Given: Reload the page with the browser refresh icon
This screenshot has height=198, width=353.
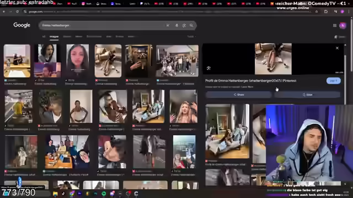Looking at the screenshot, I should point(17,12).
